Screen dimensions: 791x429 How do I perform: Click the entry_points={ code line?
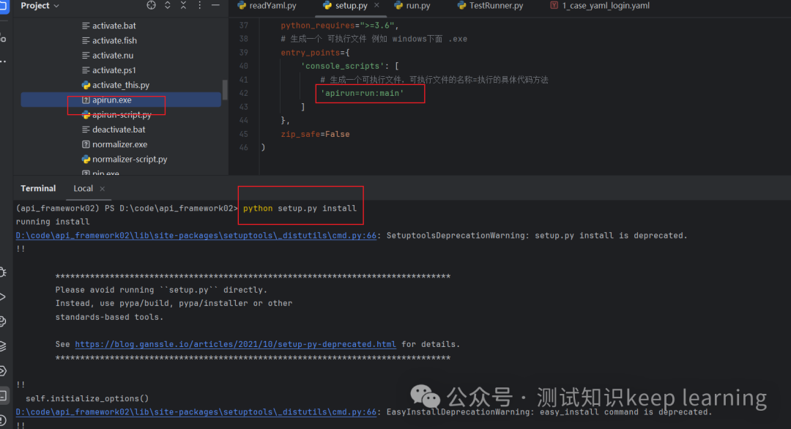315,53
